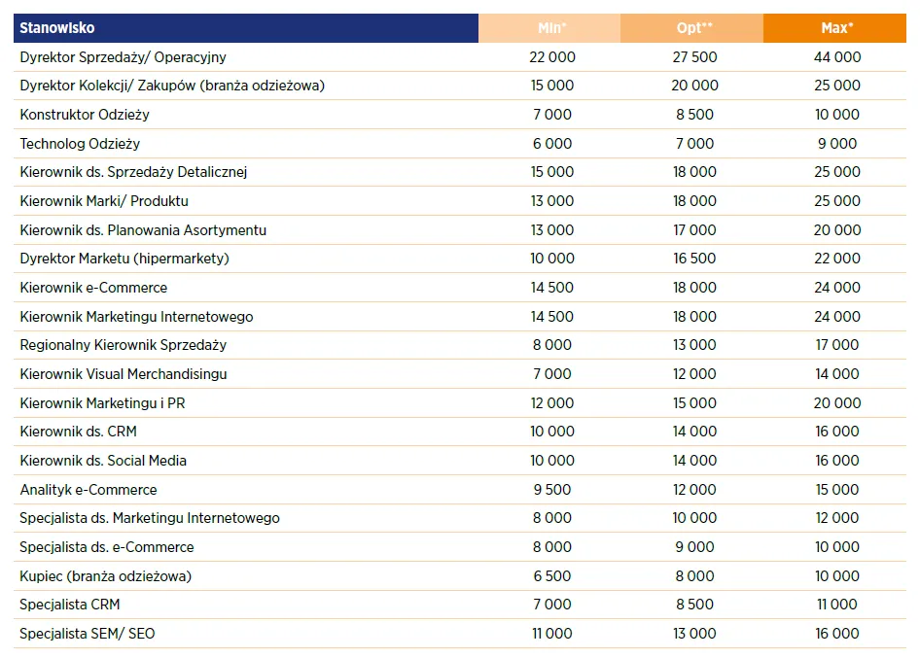Select Technolog Odzieży position name
The width and height of the screenshot is (920, 658).
tap(80, 144)
